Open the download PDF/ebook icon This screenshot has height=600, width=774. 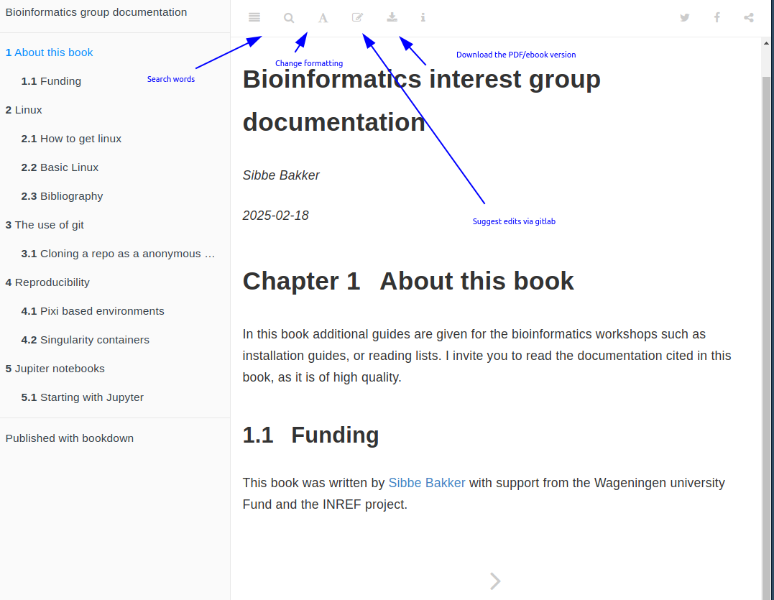tap(392, 18)
